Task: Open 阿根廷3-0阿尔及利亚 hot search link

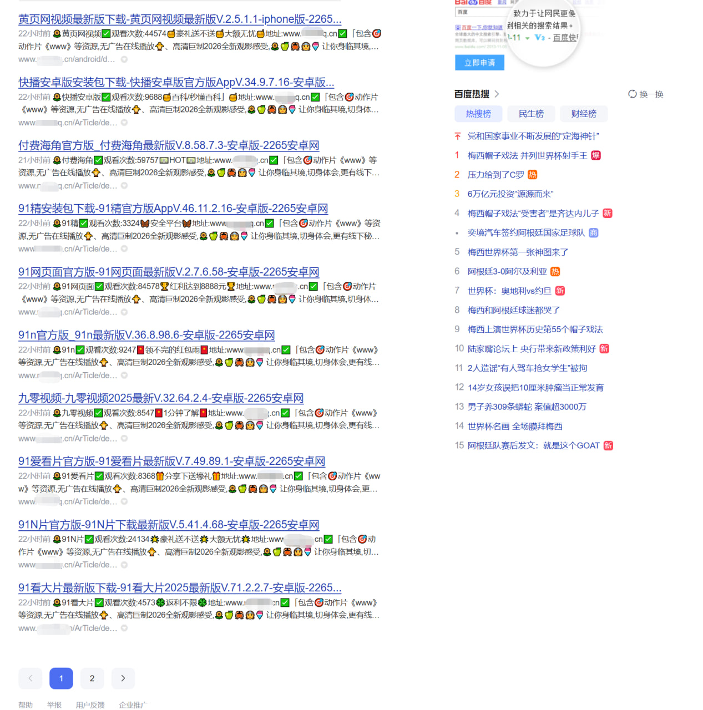Action: [507, 271]
